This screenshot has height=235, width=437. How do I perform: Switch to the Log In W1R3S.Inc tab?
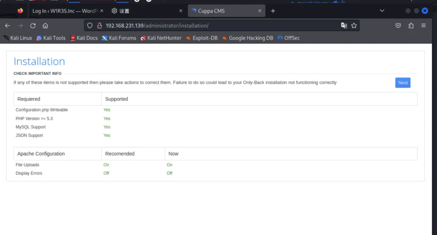[x=65, y=11]
